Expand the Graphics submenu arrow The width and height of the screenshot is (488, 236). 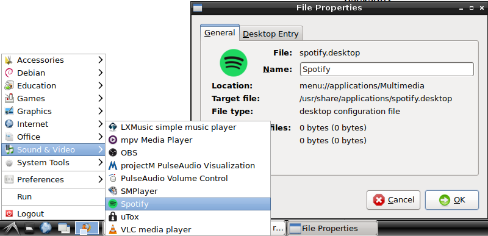[100, 111]
